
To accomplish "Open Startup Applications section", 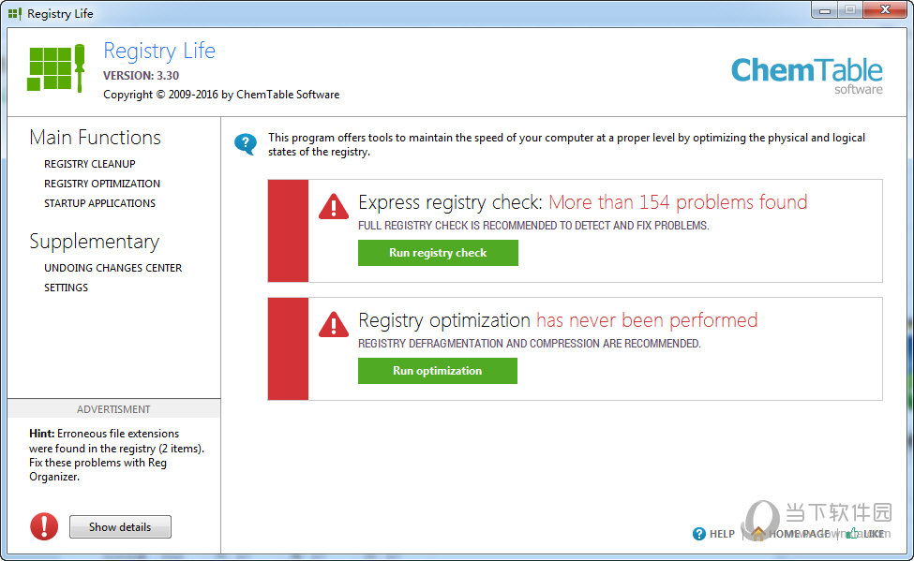I will pos(99,203).
